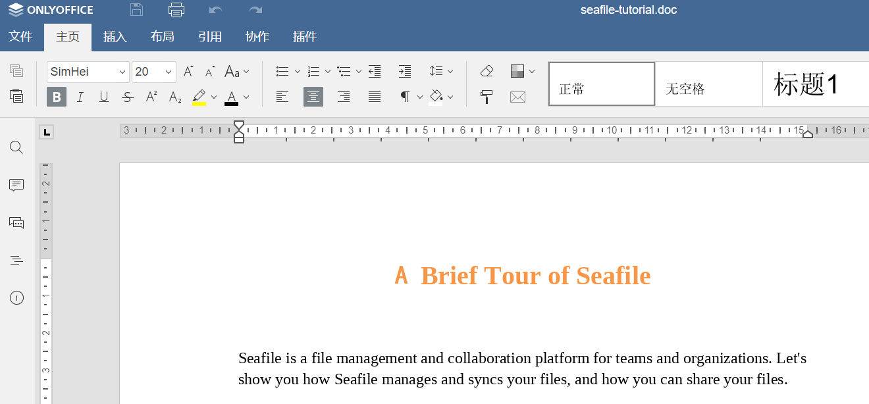This screenshot has width=869, height=404.
Task: Open the highlight color dropdown arrow
Action: 214,97
